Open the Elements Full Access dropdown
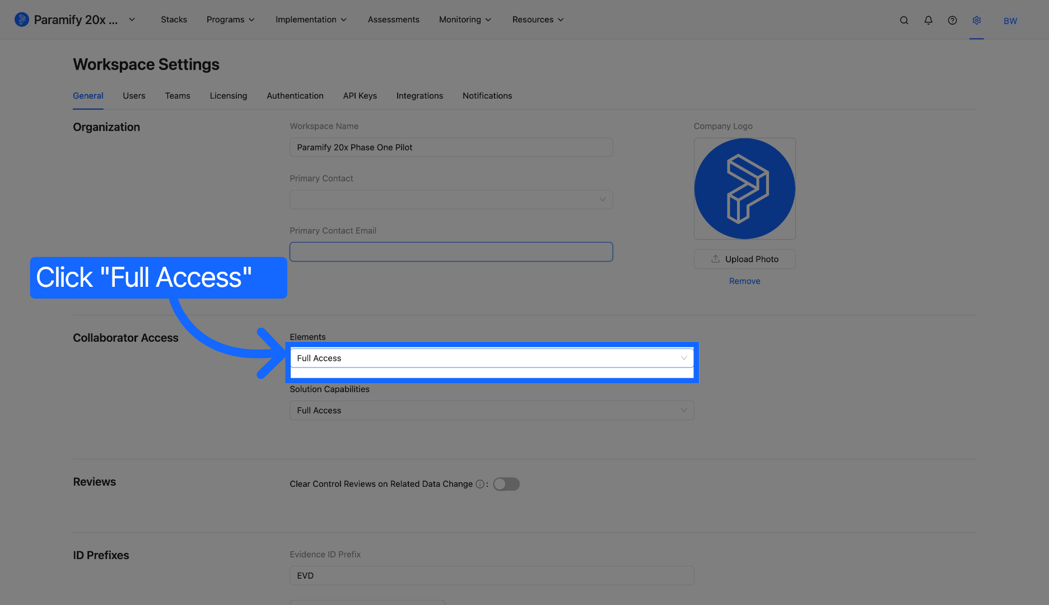The width and height of the screenshot is (1049, 605). (492, 358)
